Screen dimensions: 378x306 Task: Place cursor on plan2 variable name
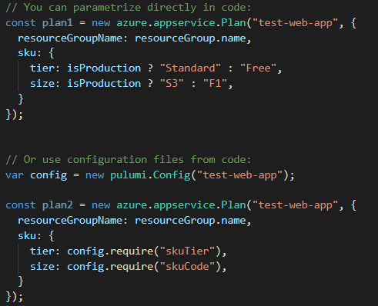tap(58, 205)
